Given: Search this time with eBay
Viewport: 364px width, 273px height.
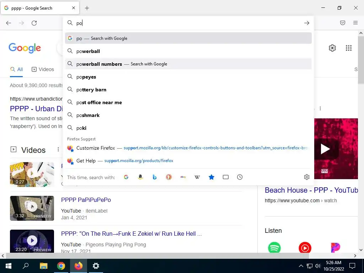Looking at the screenshot, I should (183, 177).
